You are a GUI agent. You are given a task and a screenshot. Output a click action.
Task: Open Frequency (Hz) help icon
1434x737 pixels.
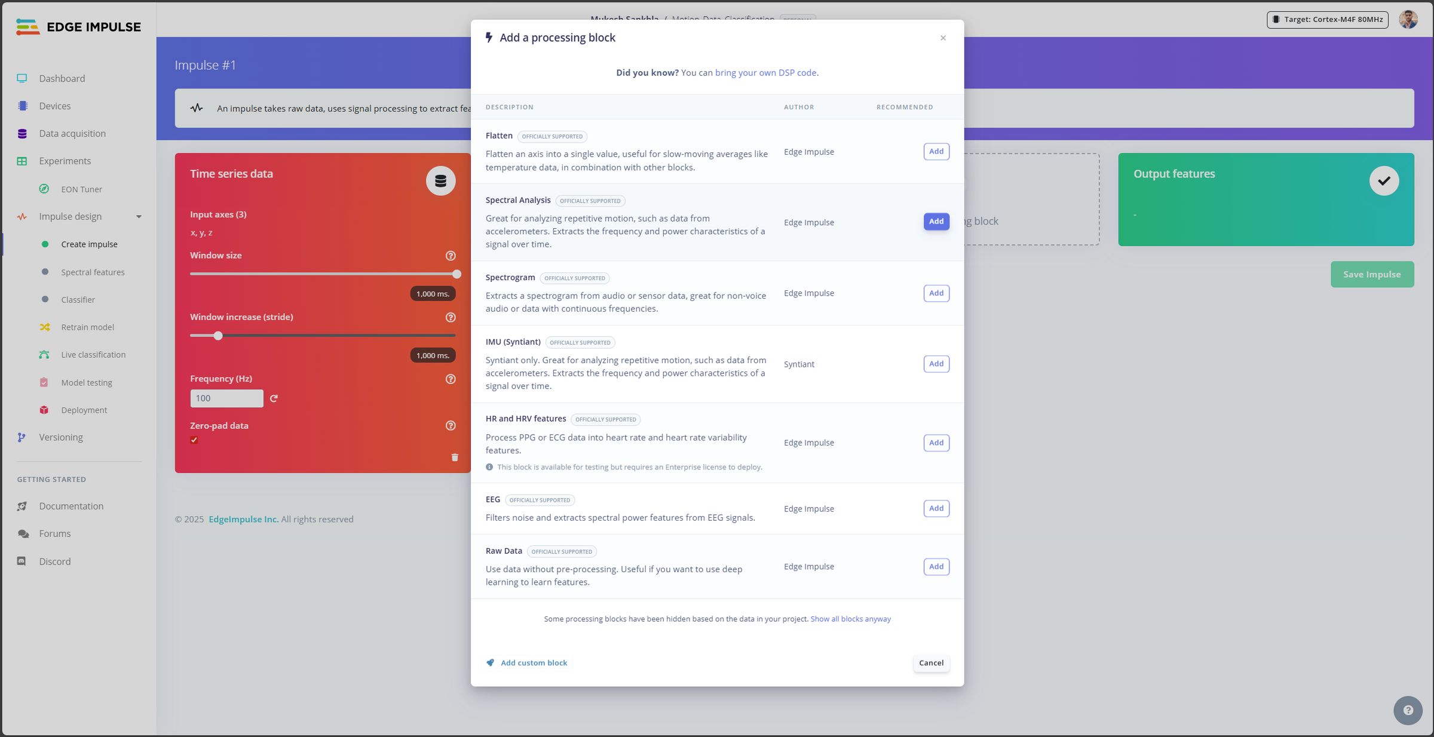coord(451,379)
